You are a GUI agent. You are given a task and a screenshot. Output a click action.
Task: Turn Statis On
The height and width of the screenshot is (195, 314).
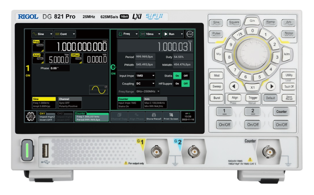pyautogui.click(x=177, y=76)
